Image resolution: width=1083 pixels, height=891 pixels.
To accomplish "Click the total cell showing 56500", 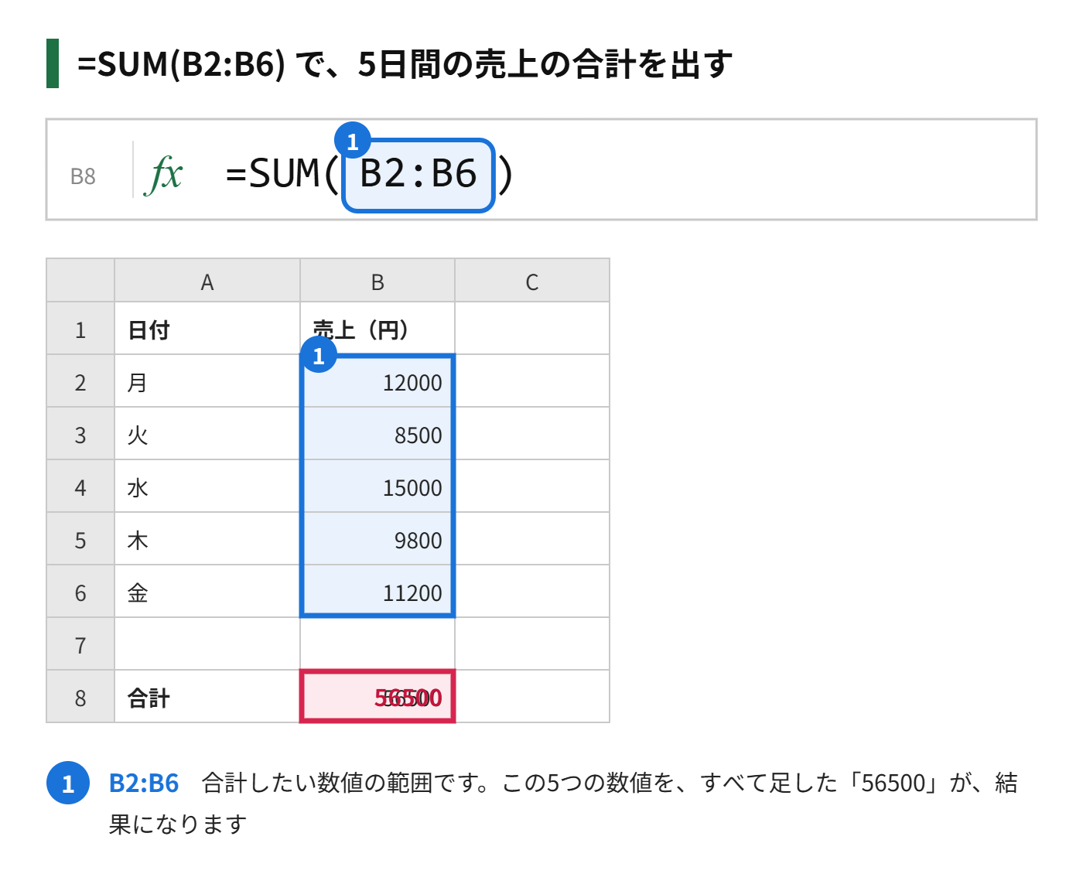I will [x=378, y=697].
